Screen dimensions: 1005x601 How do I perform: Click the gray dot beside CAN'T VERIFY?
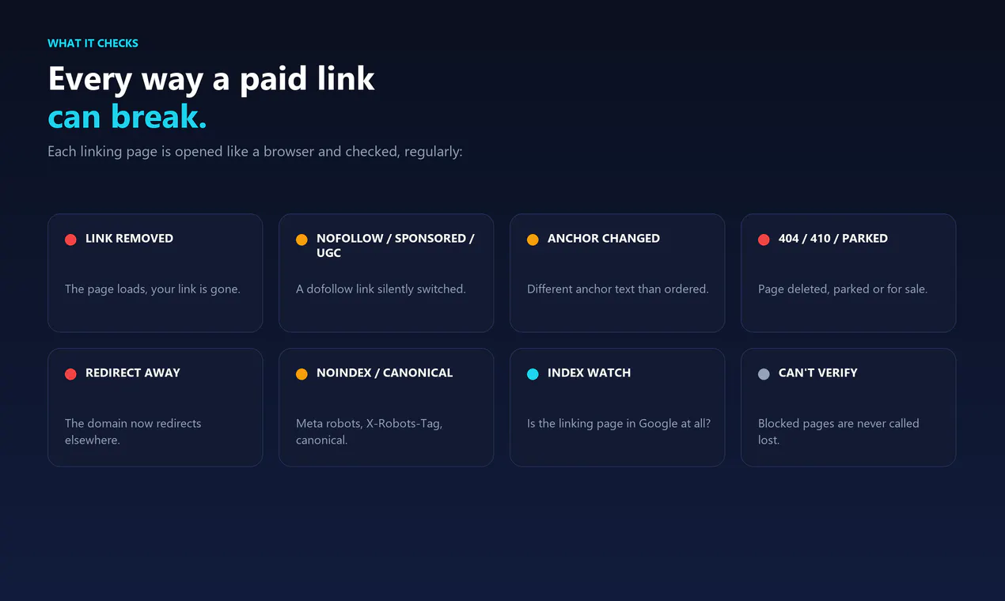click(x=764, y=374)
